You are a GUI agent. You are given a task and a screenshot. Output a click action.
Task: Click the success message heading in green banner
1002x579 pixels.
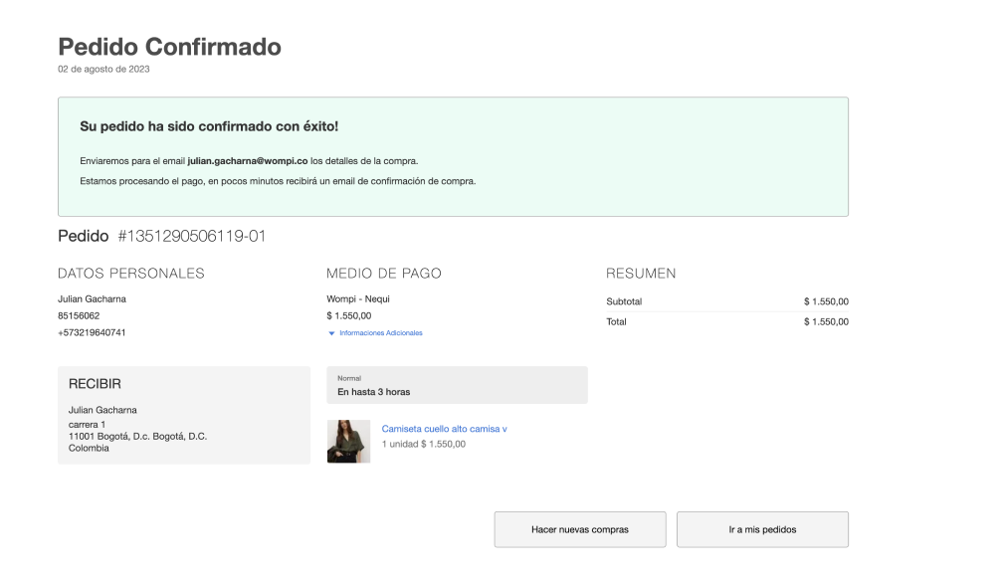click(x=209, y=127)
